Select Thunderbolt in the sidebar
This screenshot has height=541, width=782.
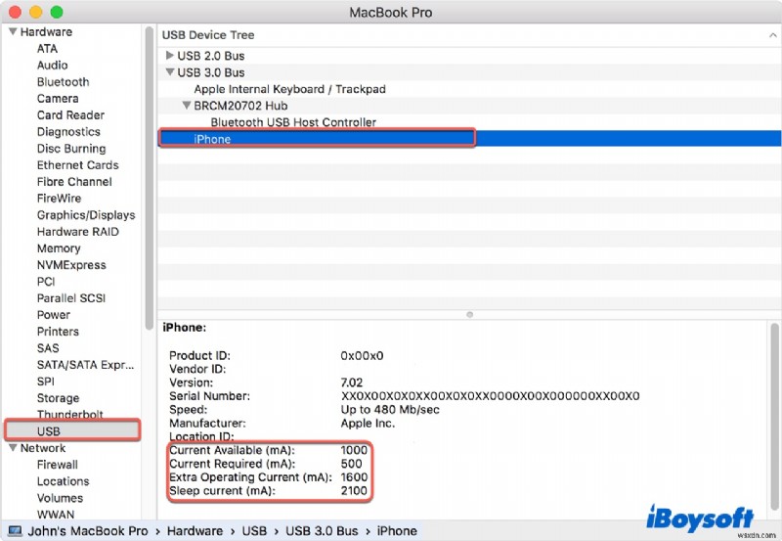[x=69, y=414]
